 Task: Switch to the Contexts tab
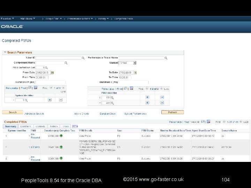pos(40,126)
